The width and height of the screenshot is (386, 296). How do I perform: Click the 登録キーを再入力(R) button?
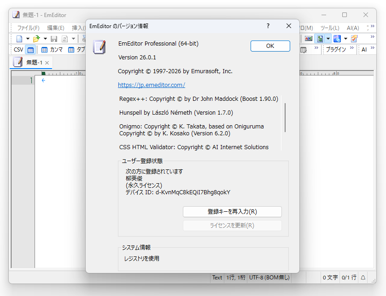pyautogui.click(x=233, y=212)
